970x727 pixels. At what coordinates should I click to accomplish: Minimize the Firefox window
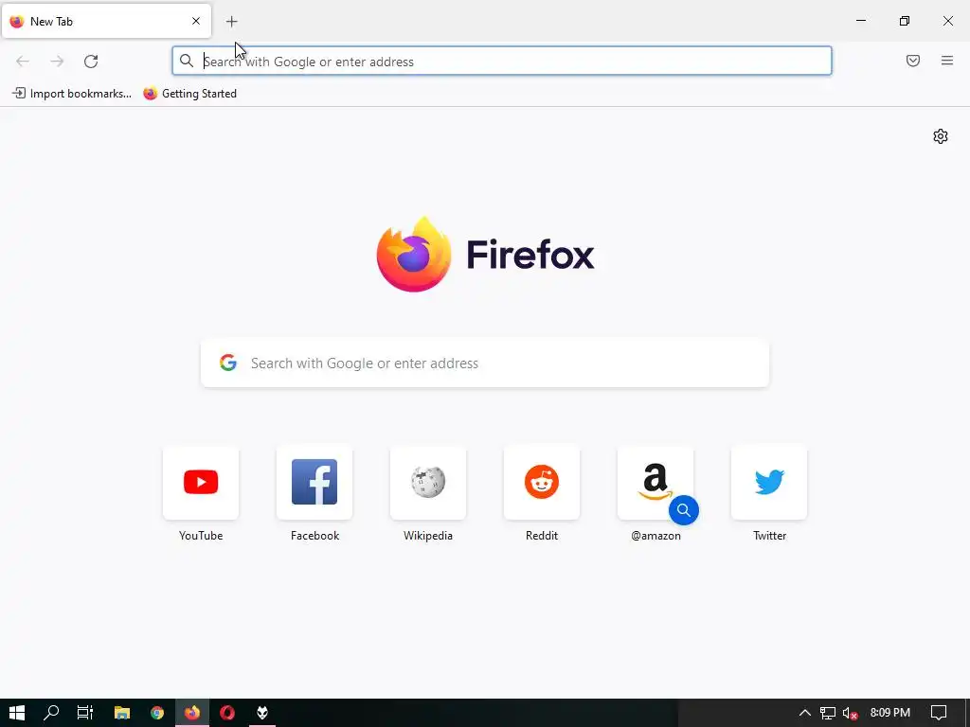[x=860, y=21]
